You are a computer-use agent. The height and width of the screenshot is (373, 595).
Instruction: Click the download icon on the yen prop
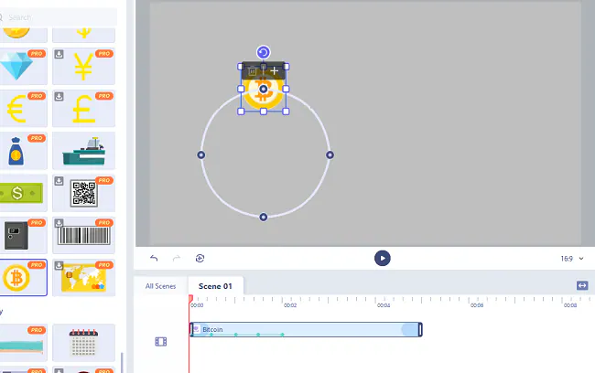click(x=59, y=54)
